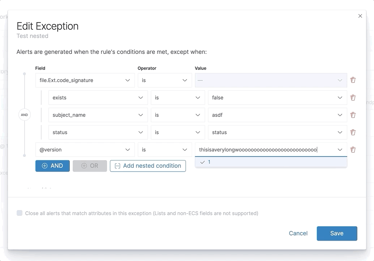Toggle close all matching alerts checkbox
Screen dimensions: 374x261
(x=20, y=213)
